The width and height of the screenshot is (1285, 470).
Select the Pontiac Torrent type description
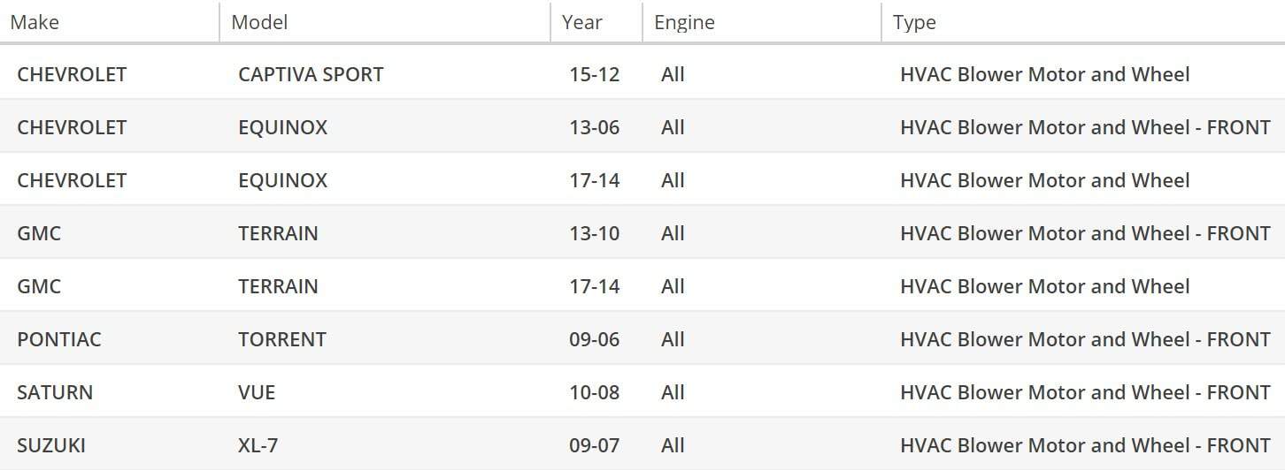point(1085,339)
